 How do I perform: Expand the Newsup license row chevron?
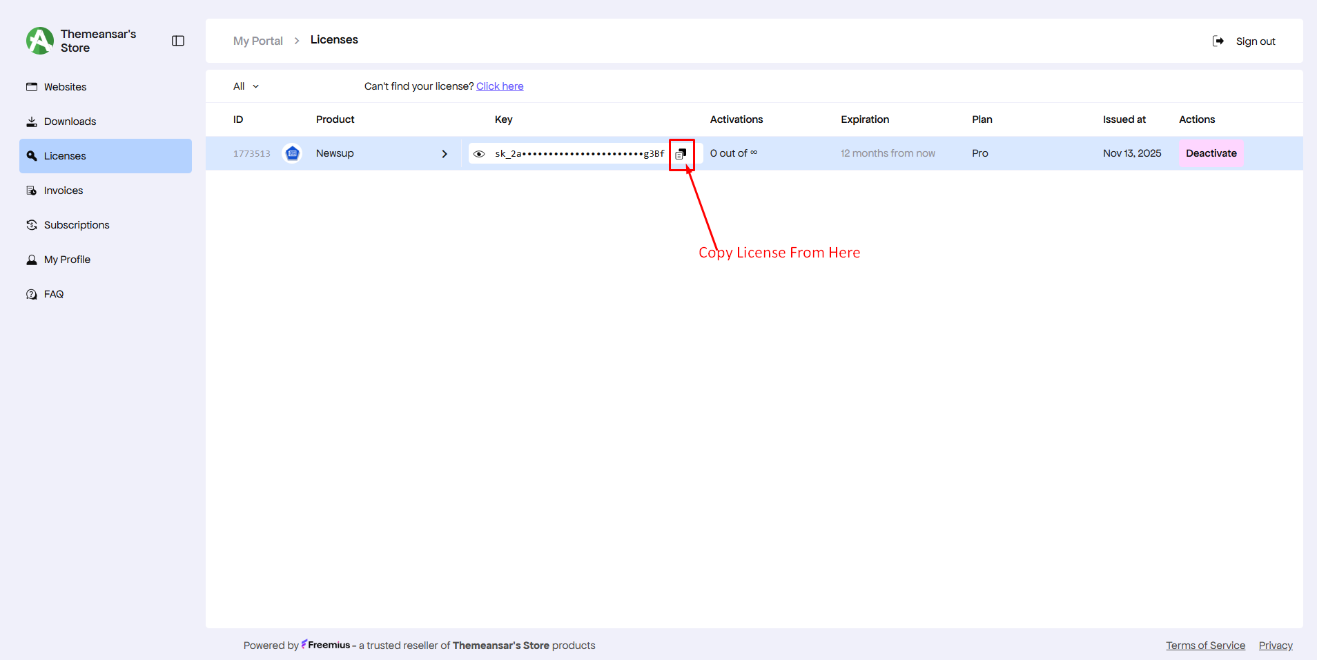(445, 154)
